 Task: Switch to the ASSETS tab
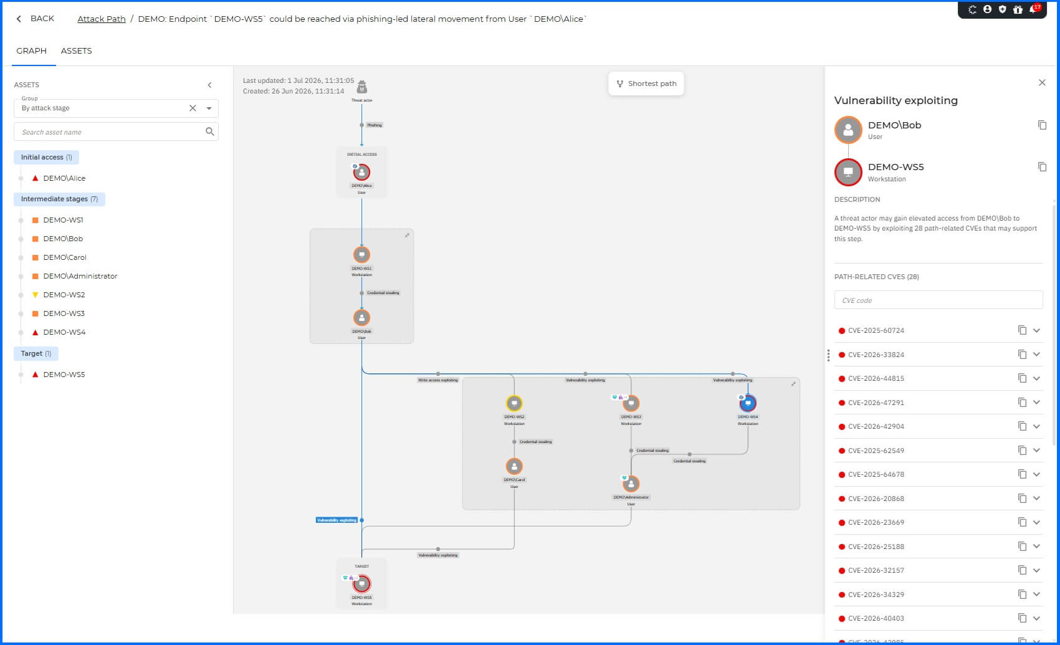click(x=76, y=51)
